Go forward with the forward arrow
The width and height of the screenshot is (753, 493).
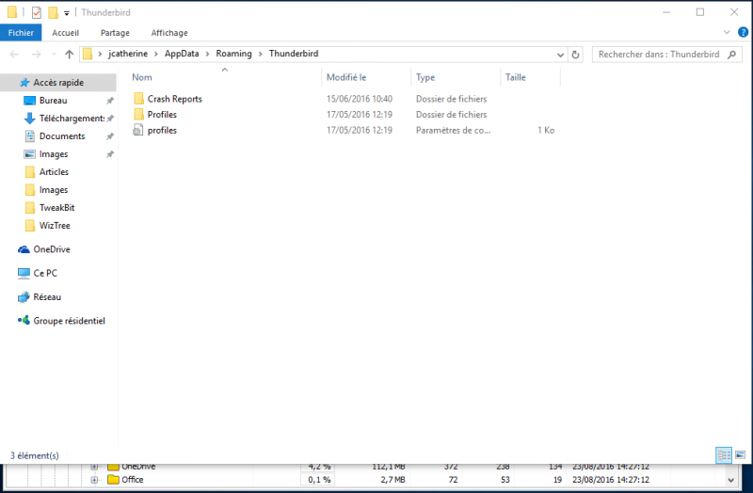coord(37,55)
